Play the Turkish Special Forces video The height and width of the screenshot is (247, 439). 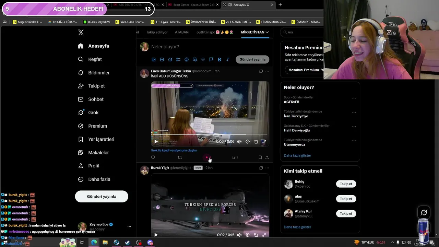coord(156,235)
